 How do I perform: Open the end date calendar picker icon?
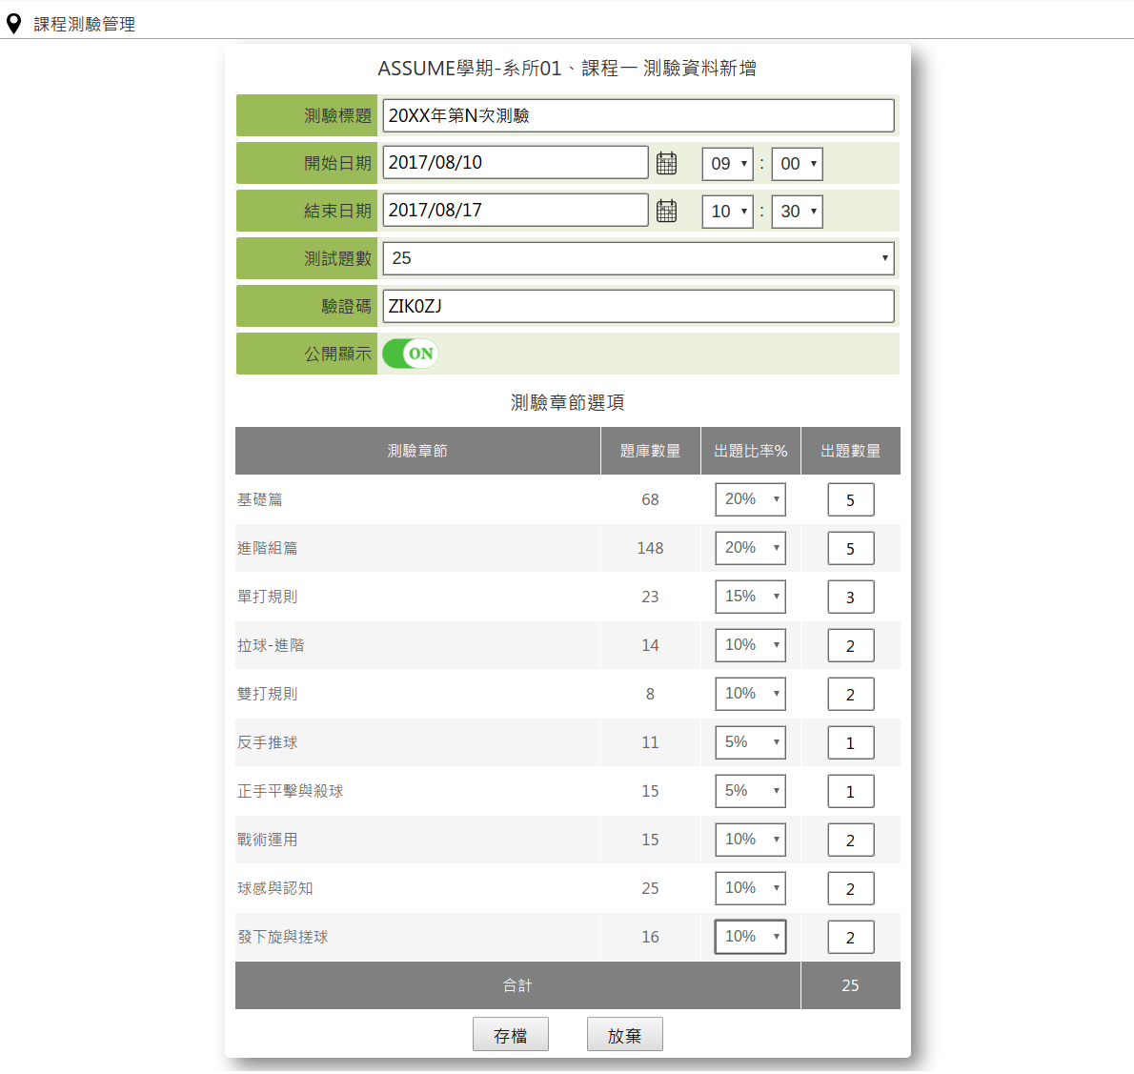click(x=666, y=212)
